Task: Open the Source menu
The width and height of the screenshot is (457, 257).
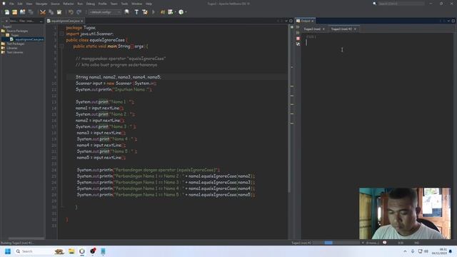Action: point(55,4)
